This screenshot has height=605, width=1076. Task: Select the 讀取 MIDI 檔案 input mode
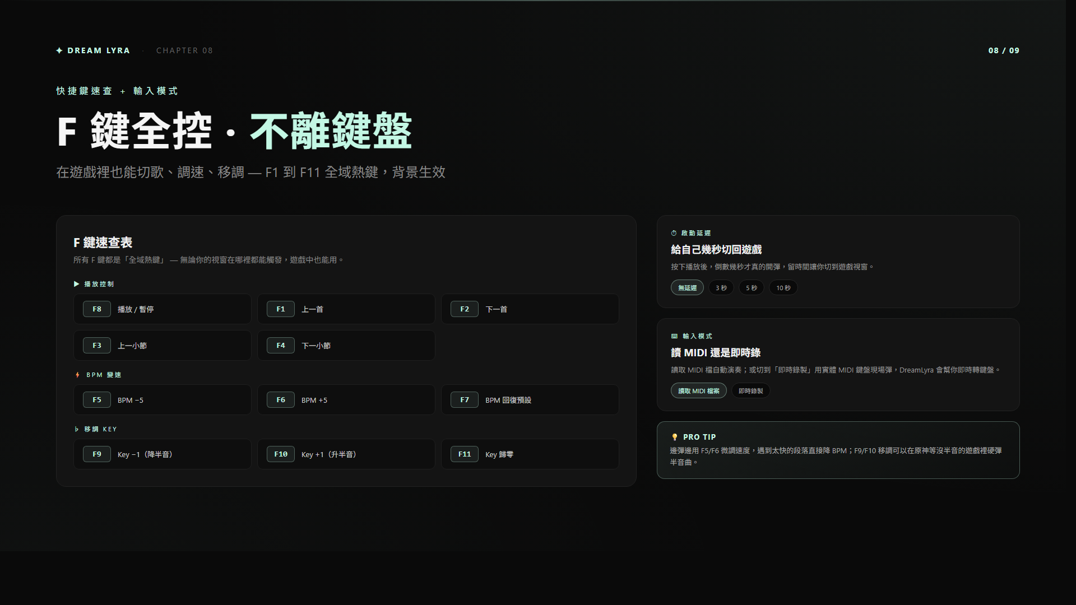pyautogui.click(x=698, y=391)
